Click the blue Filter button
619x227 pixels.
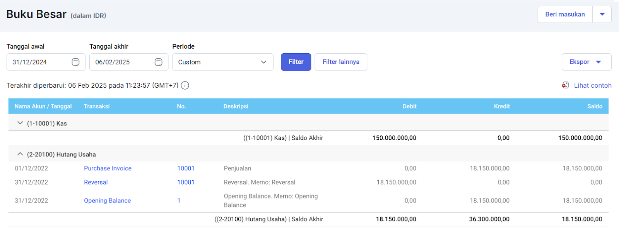tap(296, 62)
